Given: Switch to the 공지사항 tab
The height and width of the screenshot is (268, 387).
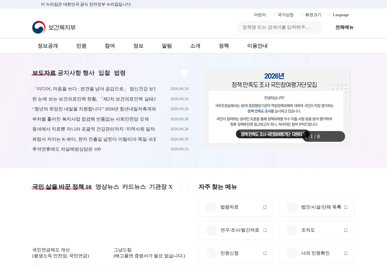Looking at the screenshot, I should tap(69, 73).
